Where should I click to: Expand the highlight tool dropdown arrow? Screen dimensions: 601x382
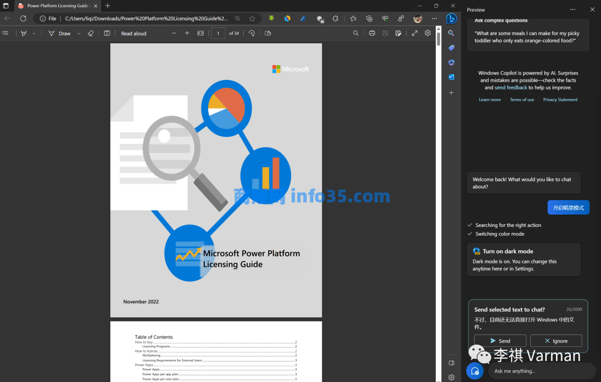[x=33, y=33]
